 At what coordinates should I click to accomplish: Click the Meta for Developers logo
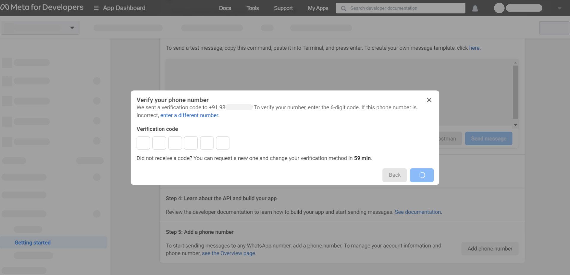tap(42, 7)
